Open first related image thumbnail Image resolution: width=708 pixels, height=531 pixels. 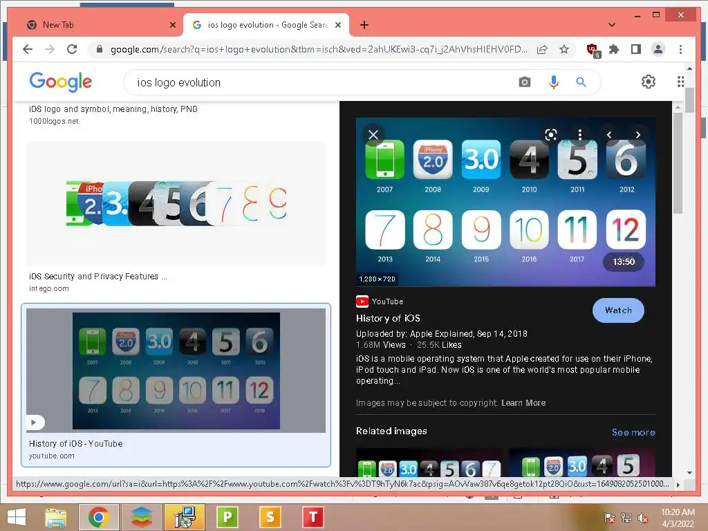pyautogui.click(x=429, y=463)
